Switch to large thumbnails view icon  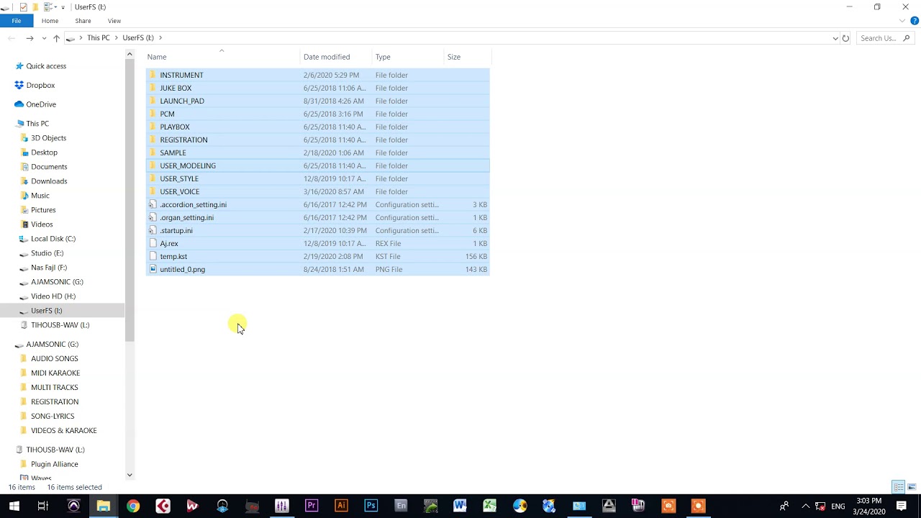point(911,487)
